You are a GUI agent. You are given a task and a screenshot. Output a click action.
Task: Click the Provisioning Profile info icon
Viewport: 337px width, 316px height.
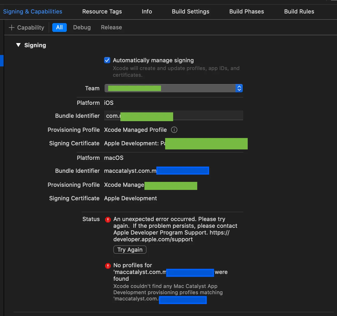[x=174, y=130]
